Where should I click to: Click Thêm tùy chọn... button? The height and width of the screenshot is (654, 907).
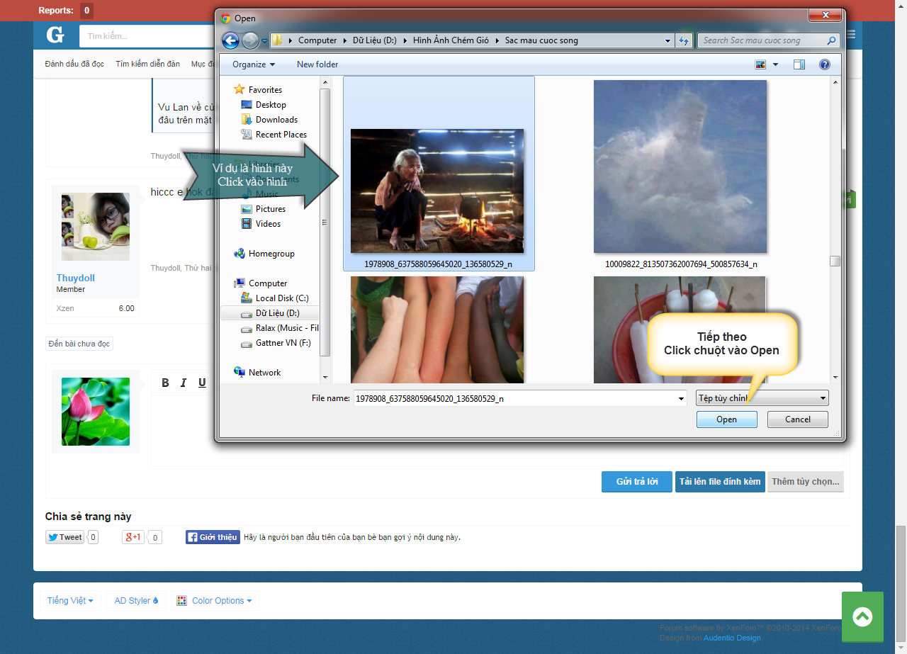click(x=806, y=482)
